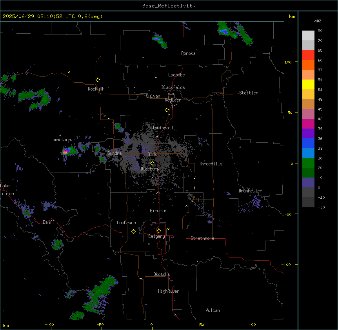Click the Drumheller city label
Image resolution: width=338 pixels, height=330 pixels.
click(x=250, y=191)
